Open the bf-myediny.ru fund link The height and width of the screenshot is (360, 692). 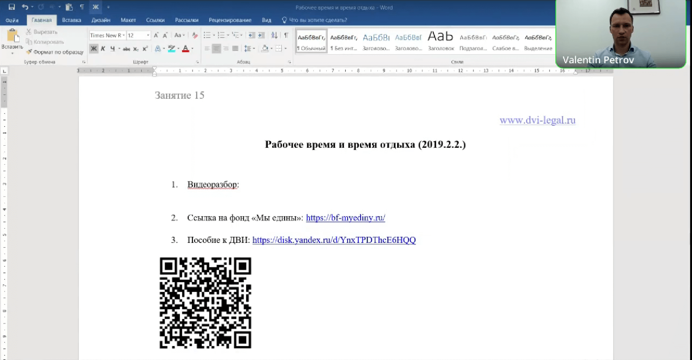[345, 218]
